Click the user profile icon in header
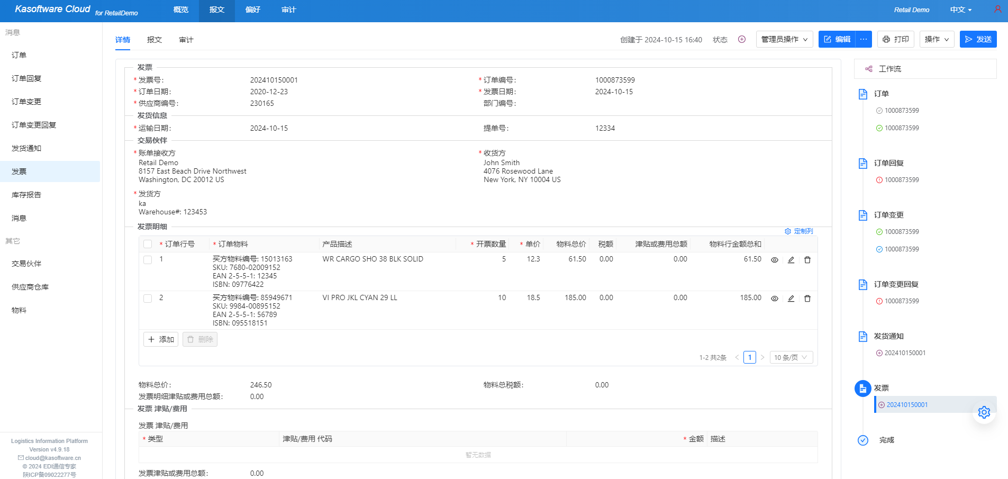This screenshot has width=1008, height=479. (x=997, y=10)
